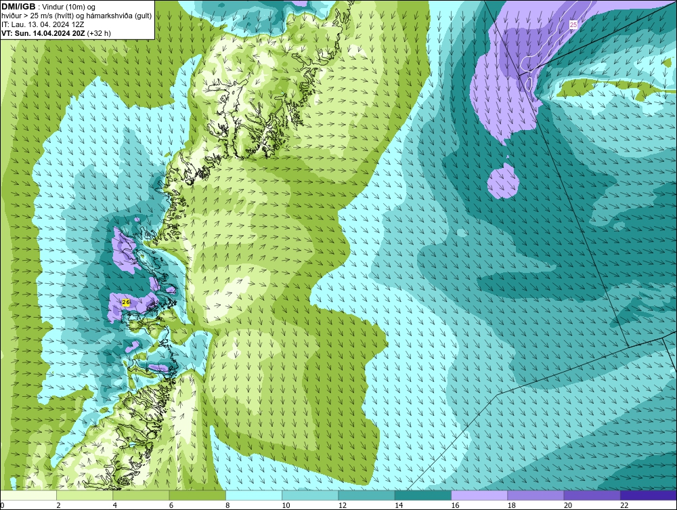Click the legend scale value 6
This screenshot has width=677, height=510.
171,505
